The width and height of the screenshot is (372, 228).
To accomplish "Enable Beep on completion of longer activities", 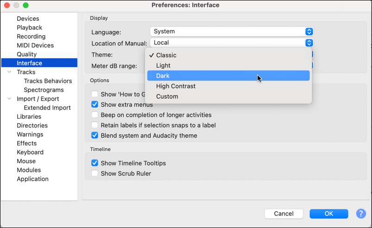I will (95, 115).
